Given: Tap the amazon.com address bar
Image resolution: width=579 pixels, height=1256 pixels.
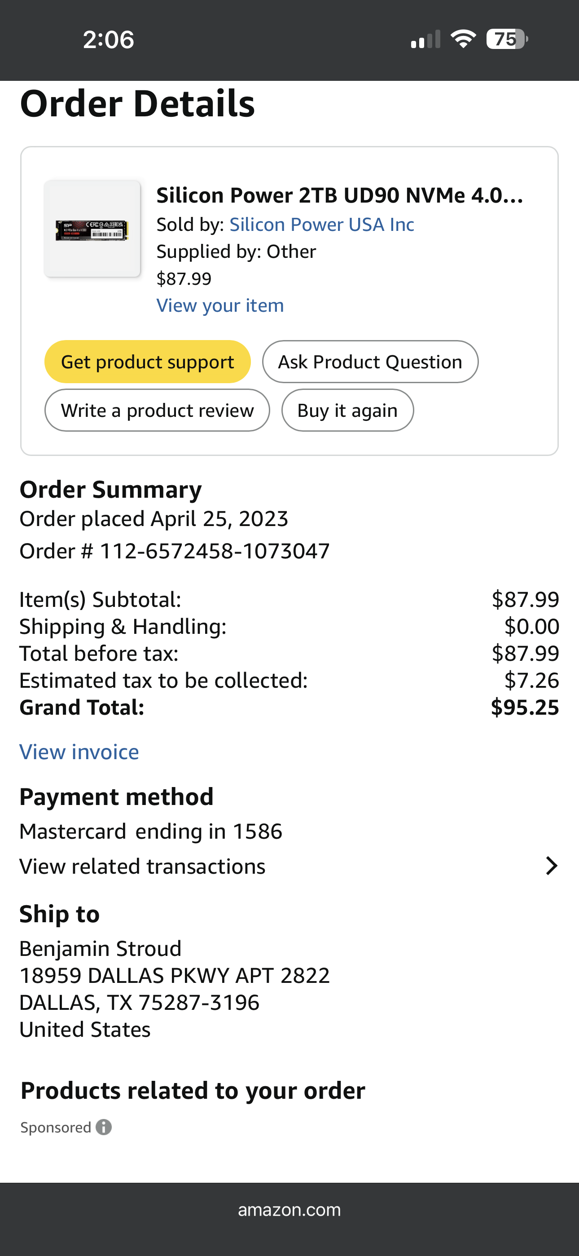Looking at the screenshot, I should click(289, 1210).
